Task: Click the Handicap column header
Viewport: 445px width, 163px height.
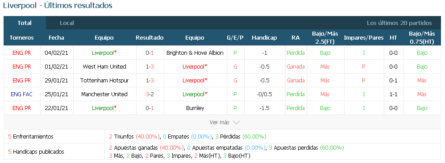Action: (264, 38)
